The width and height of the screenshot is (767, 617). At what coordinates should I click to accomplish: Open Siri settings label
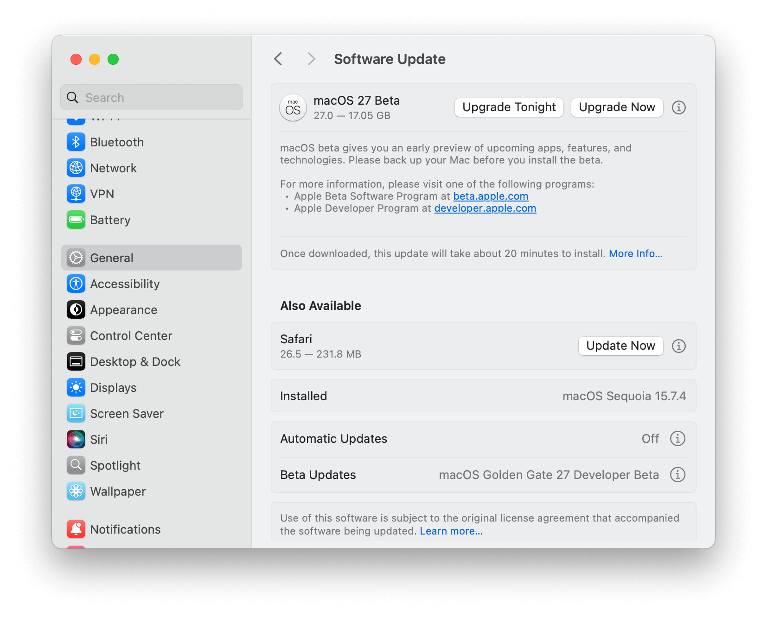(x=99, y=440)
